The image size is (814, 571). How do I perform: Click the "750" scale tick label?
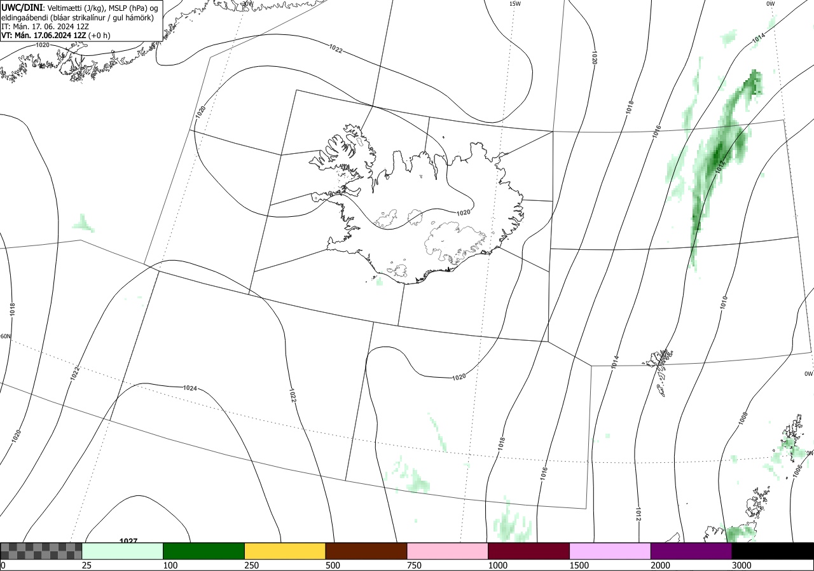point(414,565)
